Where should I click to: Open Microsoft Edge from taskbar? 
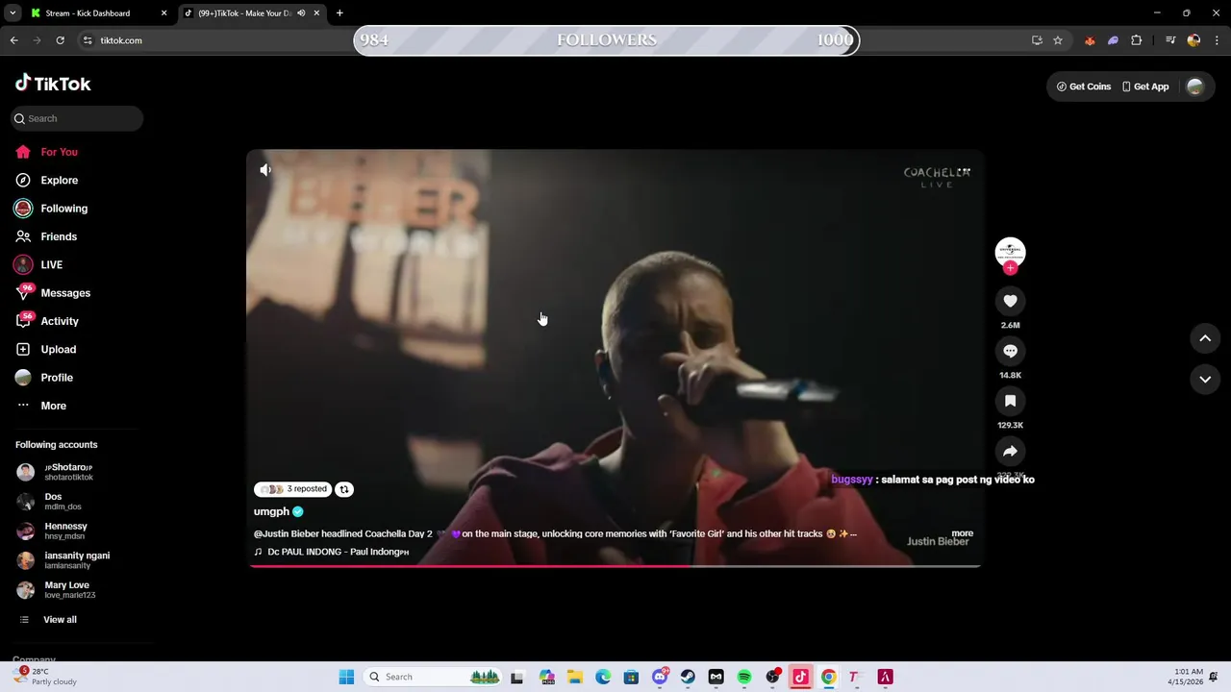click(603, 677)
